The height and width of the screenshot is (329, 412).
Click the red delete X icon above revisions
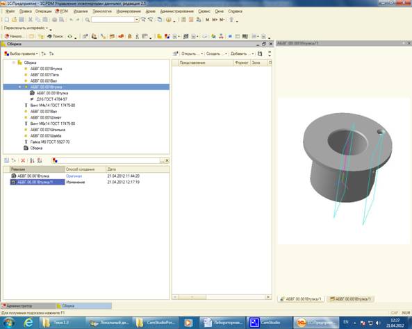[x=23, y=160]
